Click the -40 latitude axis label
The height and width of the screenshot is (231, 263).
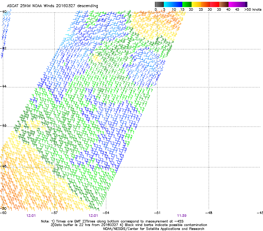coord(3,12)
